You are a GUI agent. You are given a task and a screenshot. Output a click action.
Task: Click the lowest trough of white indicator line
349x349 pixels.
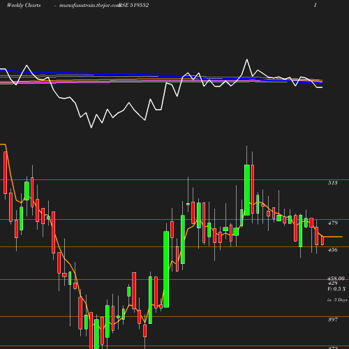tap(91, 128)
